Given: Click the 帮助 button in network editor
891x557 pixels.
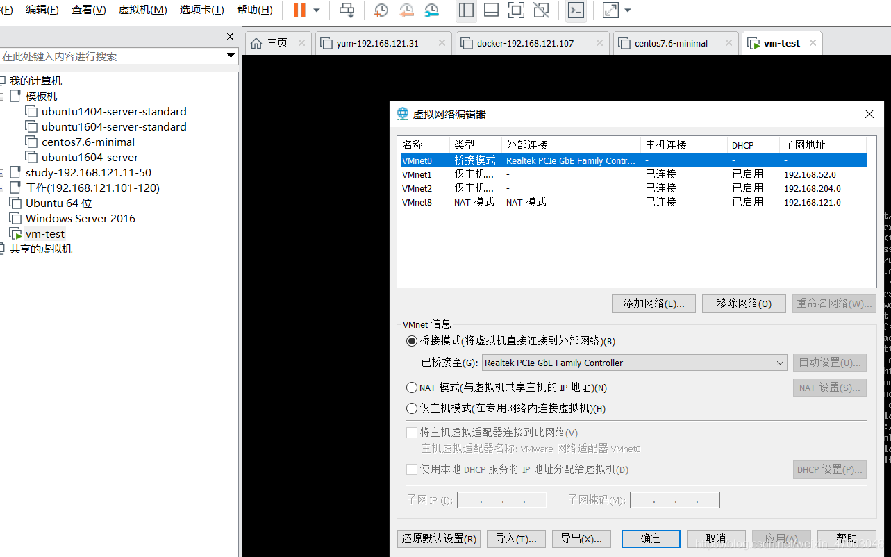Looking at the screenshot, I should click(847, 538).
